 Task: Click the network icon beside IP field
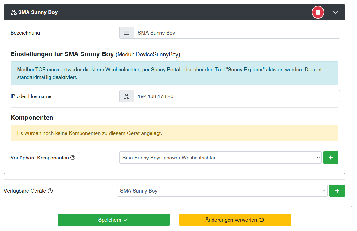tap(127, 96)
